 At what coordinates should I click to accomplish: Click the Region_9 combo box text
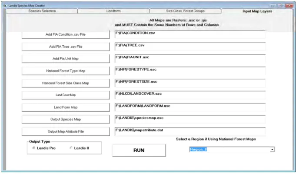click(198, 150)
